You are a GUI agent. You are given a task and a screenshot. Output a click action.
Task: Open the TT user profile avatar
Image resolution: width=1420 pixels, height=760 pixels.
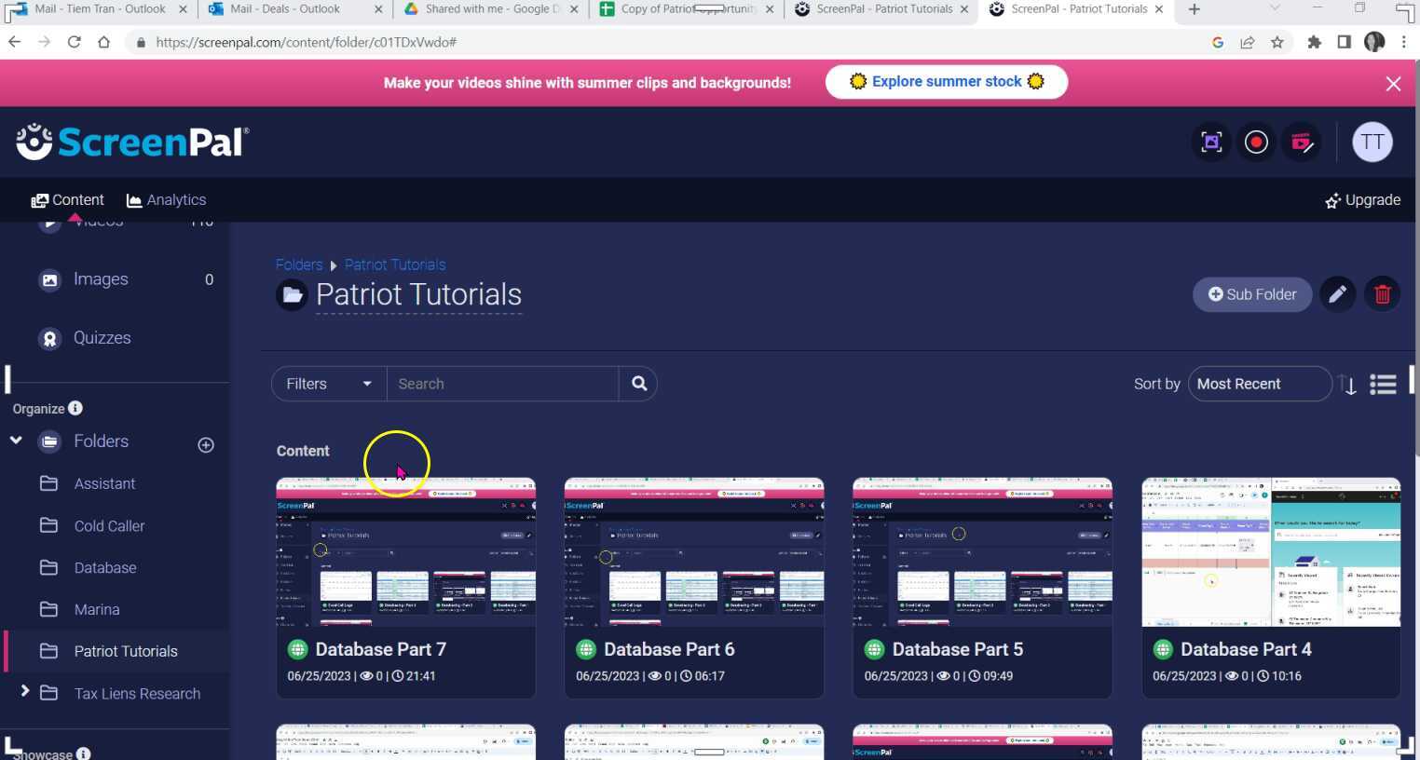click(1372, 142)
